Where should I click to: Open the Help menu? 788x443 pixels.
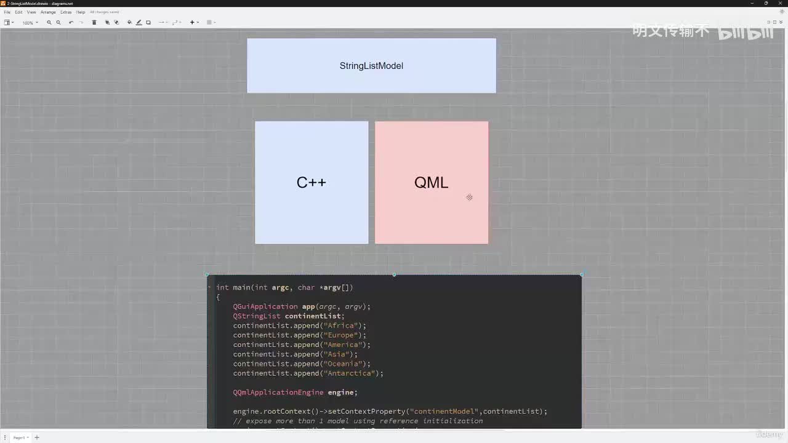(x=81, y=12)
